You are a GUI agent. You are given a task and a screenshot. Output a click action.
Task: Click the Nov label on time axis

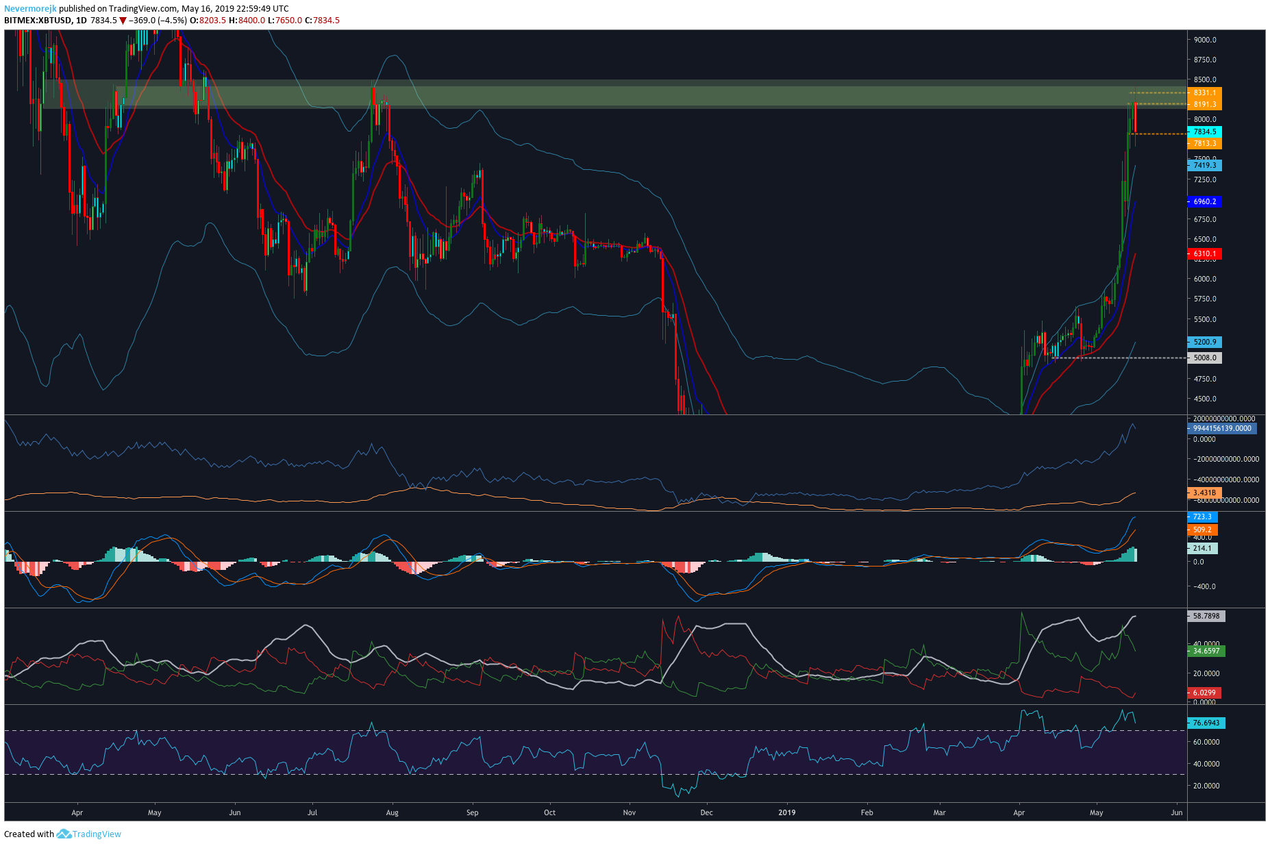click(630, 813)
